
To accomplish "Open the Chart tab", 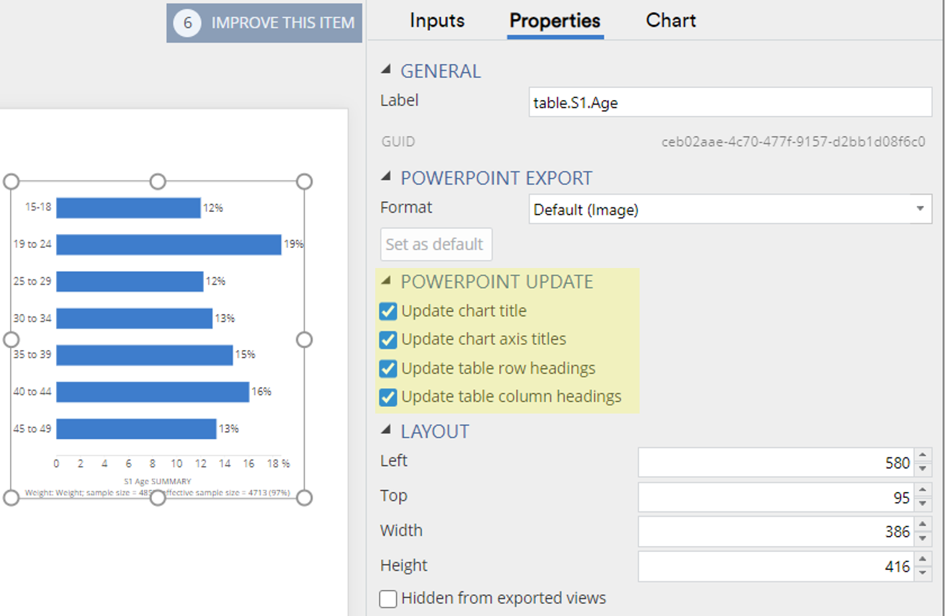I will (x=671, y=21).
